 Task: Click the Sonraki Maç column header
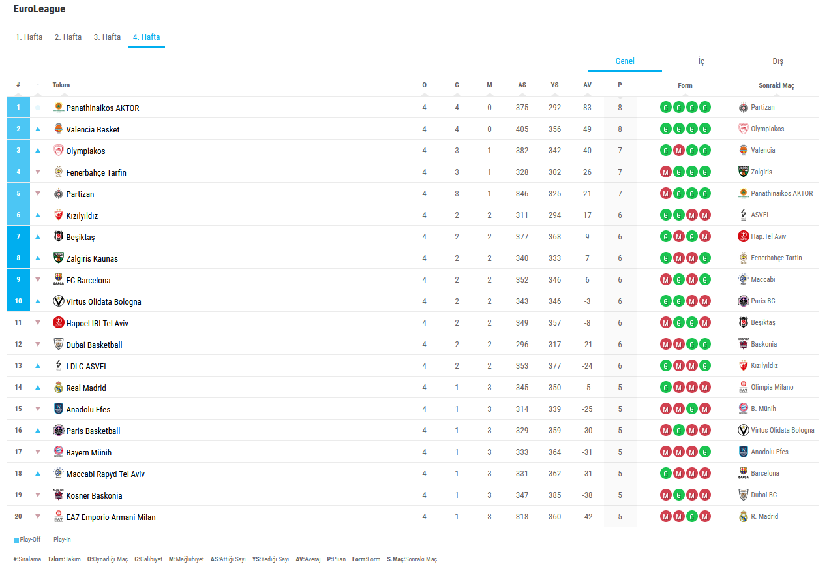(776, 85)
